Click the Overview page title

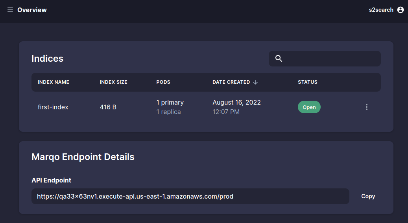(32, 10)
